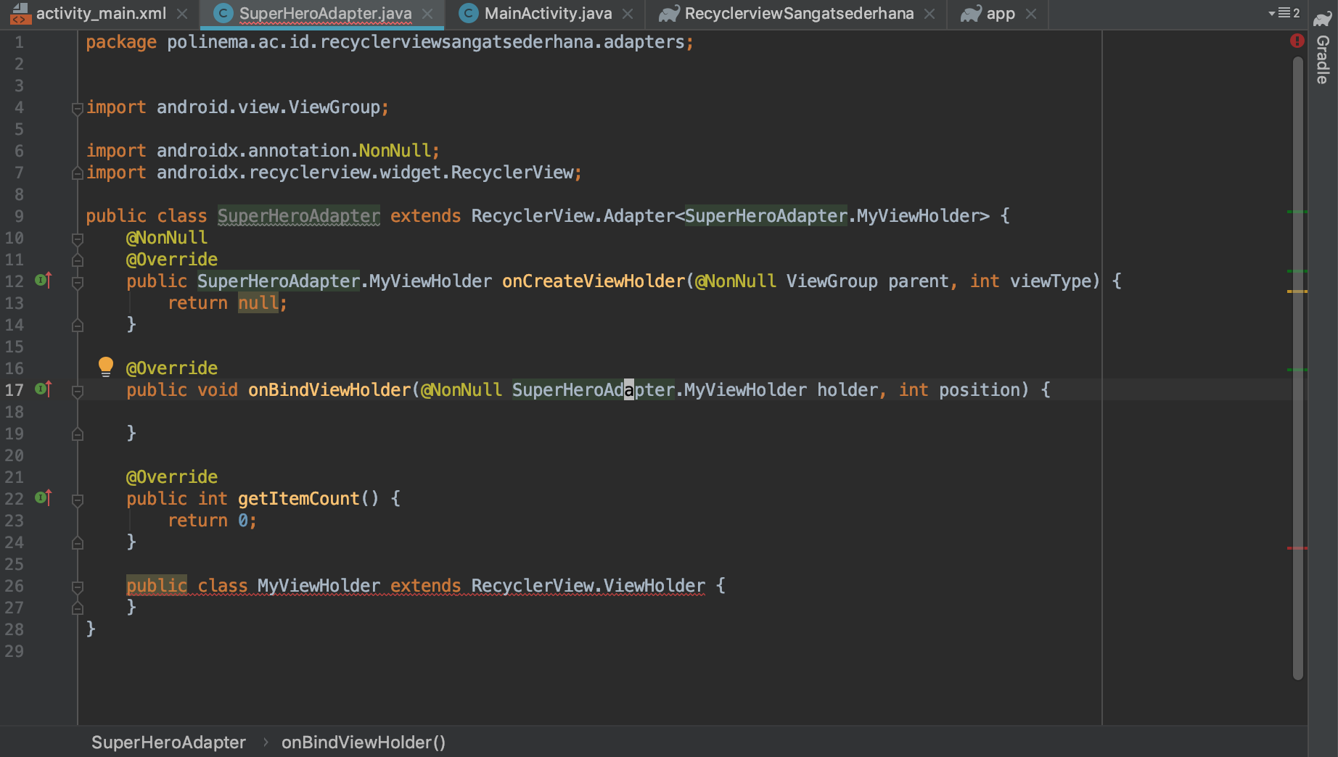Click the package declaration on line 1
Image resolution: width=1338 pixels, height=757 pixels.
(390, 42)
